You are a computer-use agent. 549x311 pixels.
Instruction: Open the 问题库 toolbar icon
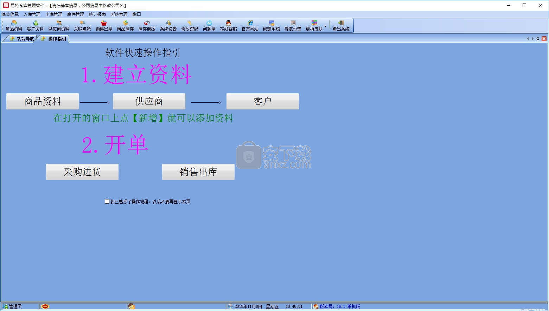click(209, 26)
